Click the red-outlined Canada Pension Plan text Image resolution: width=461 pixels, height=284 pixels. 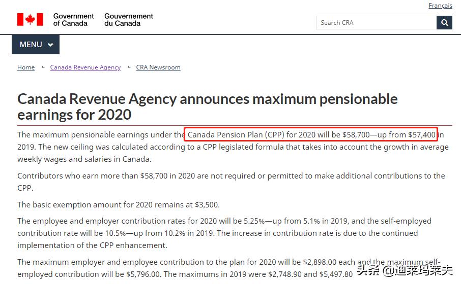pos(311,135)
